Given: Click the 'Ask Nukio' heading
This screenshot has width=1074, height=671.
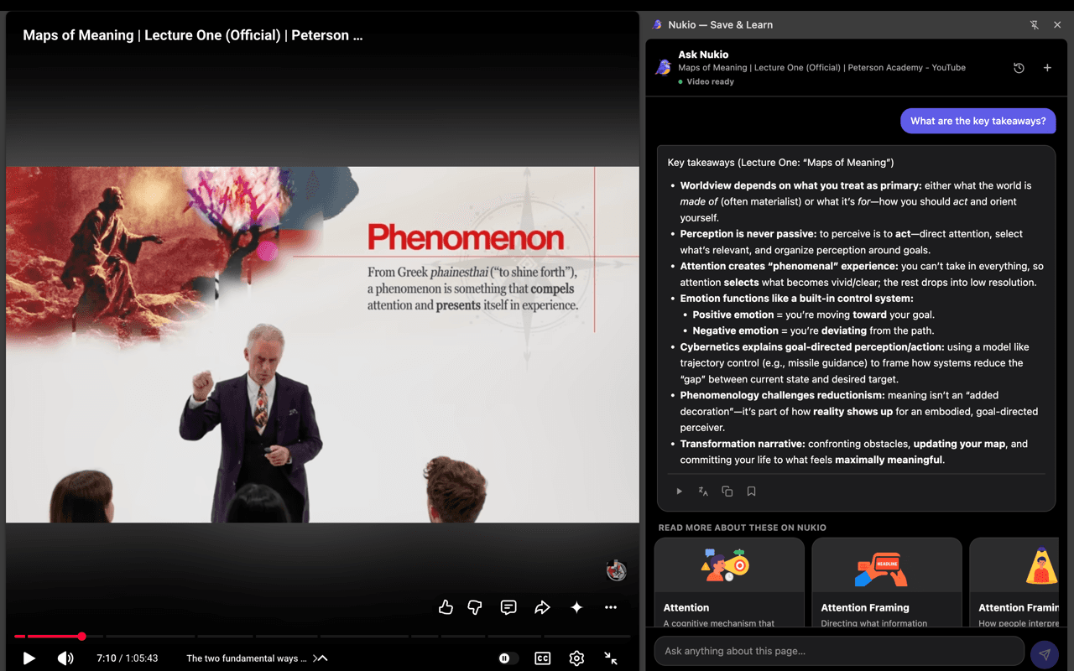Looking at the screenshot, I should [703, 55].
